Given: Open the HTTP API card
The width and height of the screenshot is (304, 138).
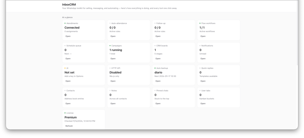Looking at the screenshot, I should [113, 81].
